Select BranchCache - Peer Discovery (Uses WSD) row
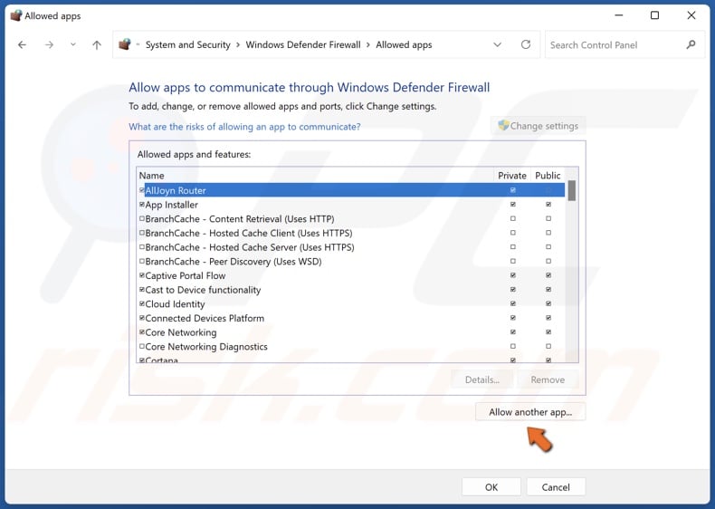 point(351,261)
